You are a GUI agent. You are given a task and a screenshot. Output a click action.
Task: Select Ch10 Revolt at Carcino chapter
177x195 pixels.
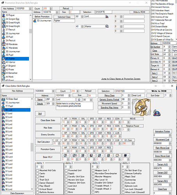coord(161,30)
